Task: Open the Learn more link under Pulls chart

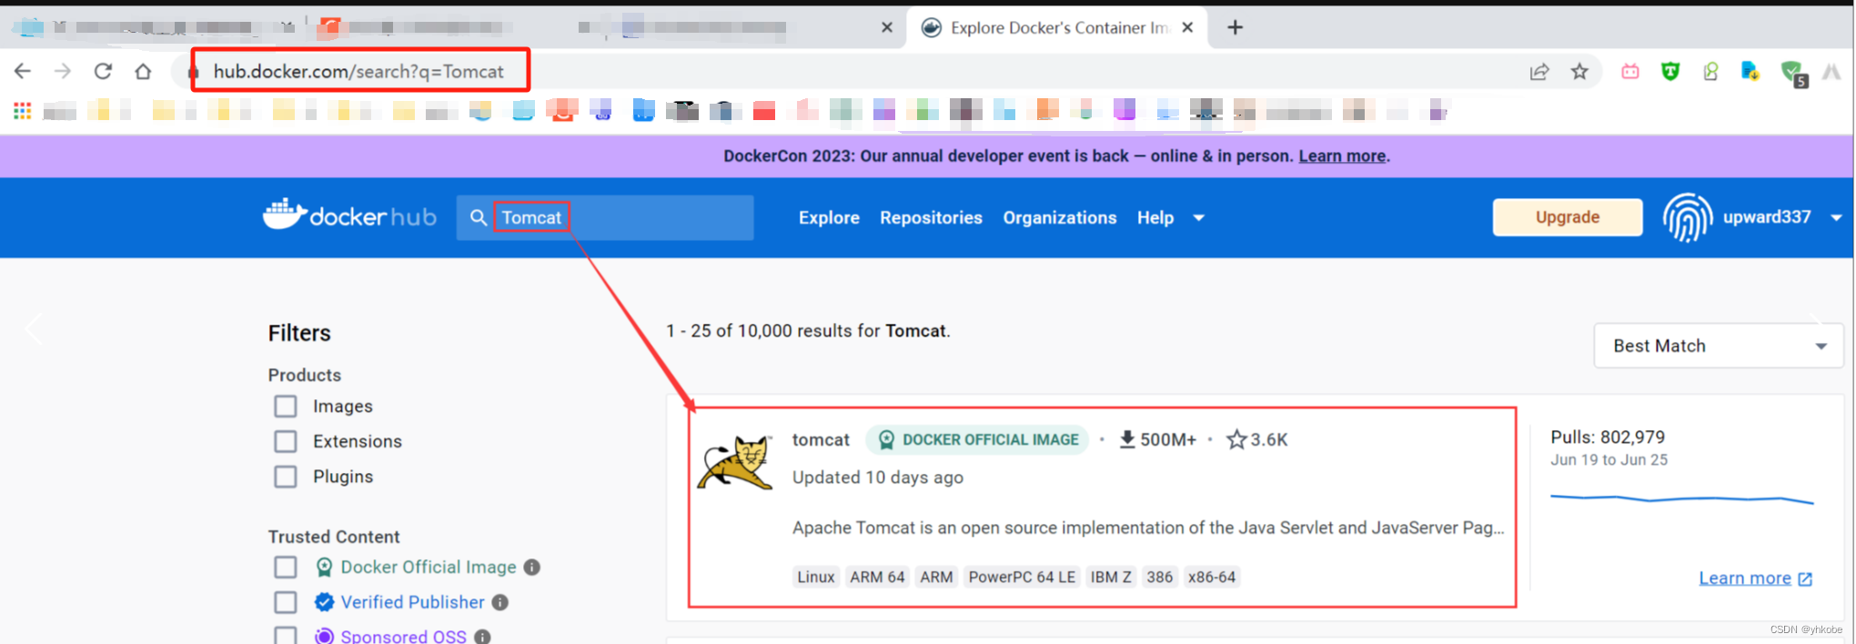Action: 1755,579
